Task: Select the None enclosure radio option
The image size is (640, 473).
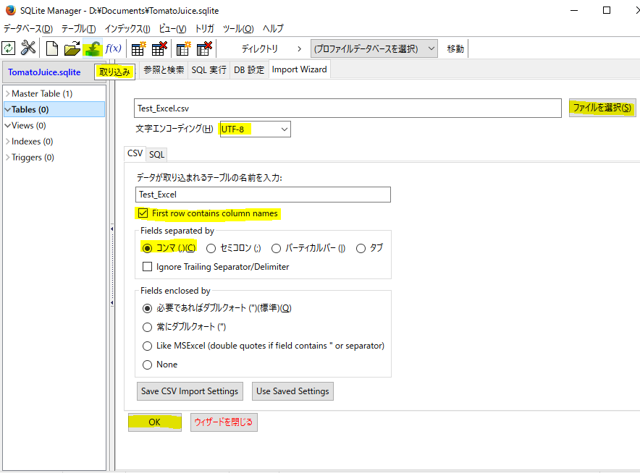Action: (x=148, y=365)
